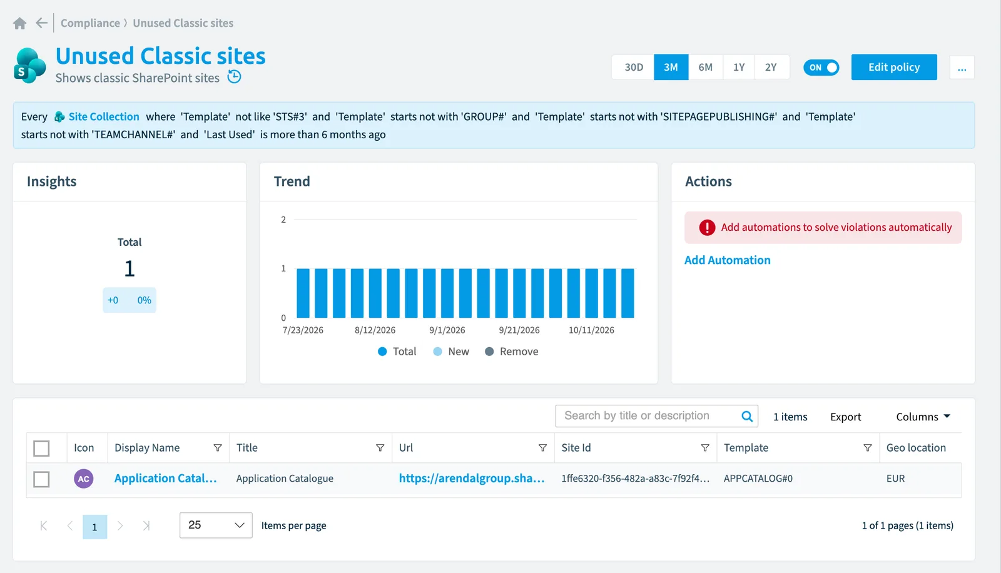Click page number 1 button
The height and width of the screenshot is (573, 1001).
tap(94, 527)
